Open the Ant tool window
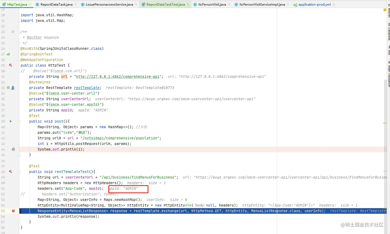Image resolution: width=390 pixels, height=234 pixels. click(x=389, y=51)
